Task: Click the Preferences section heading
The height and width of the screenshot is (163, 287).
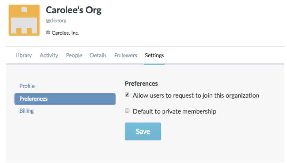Action: [141, 84]
